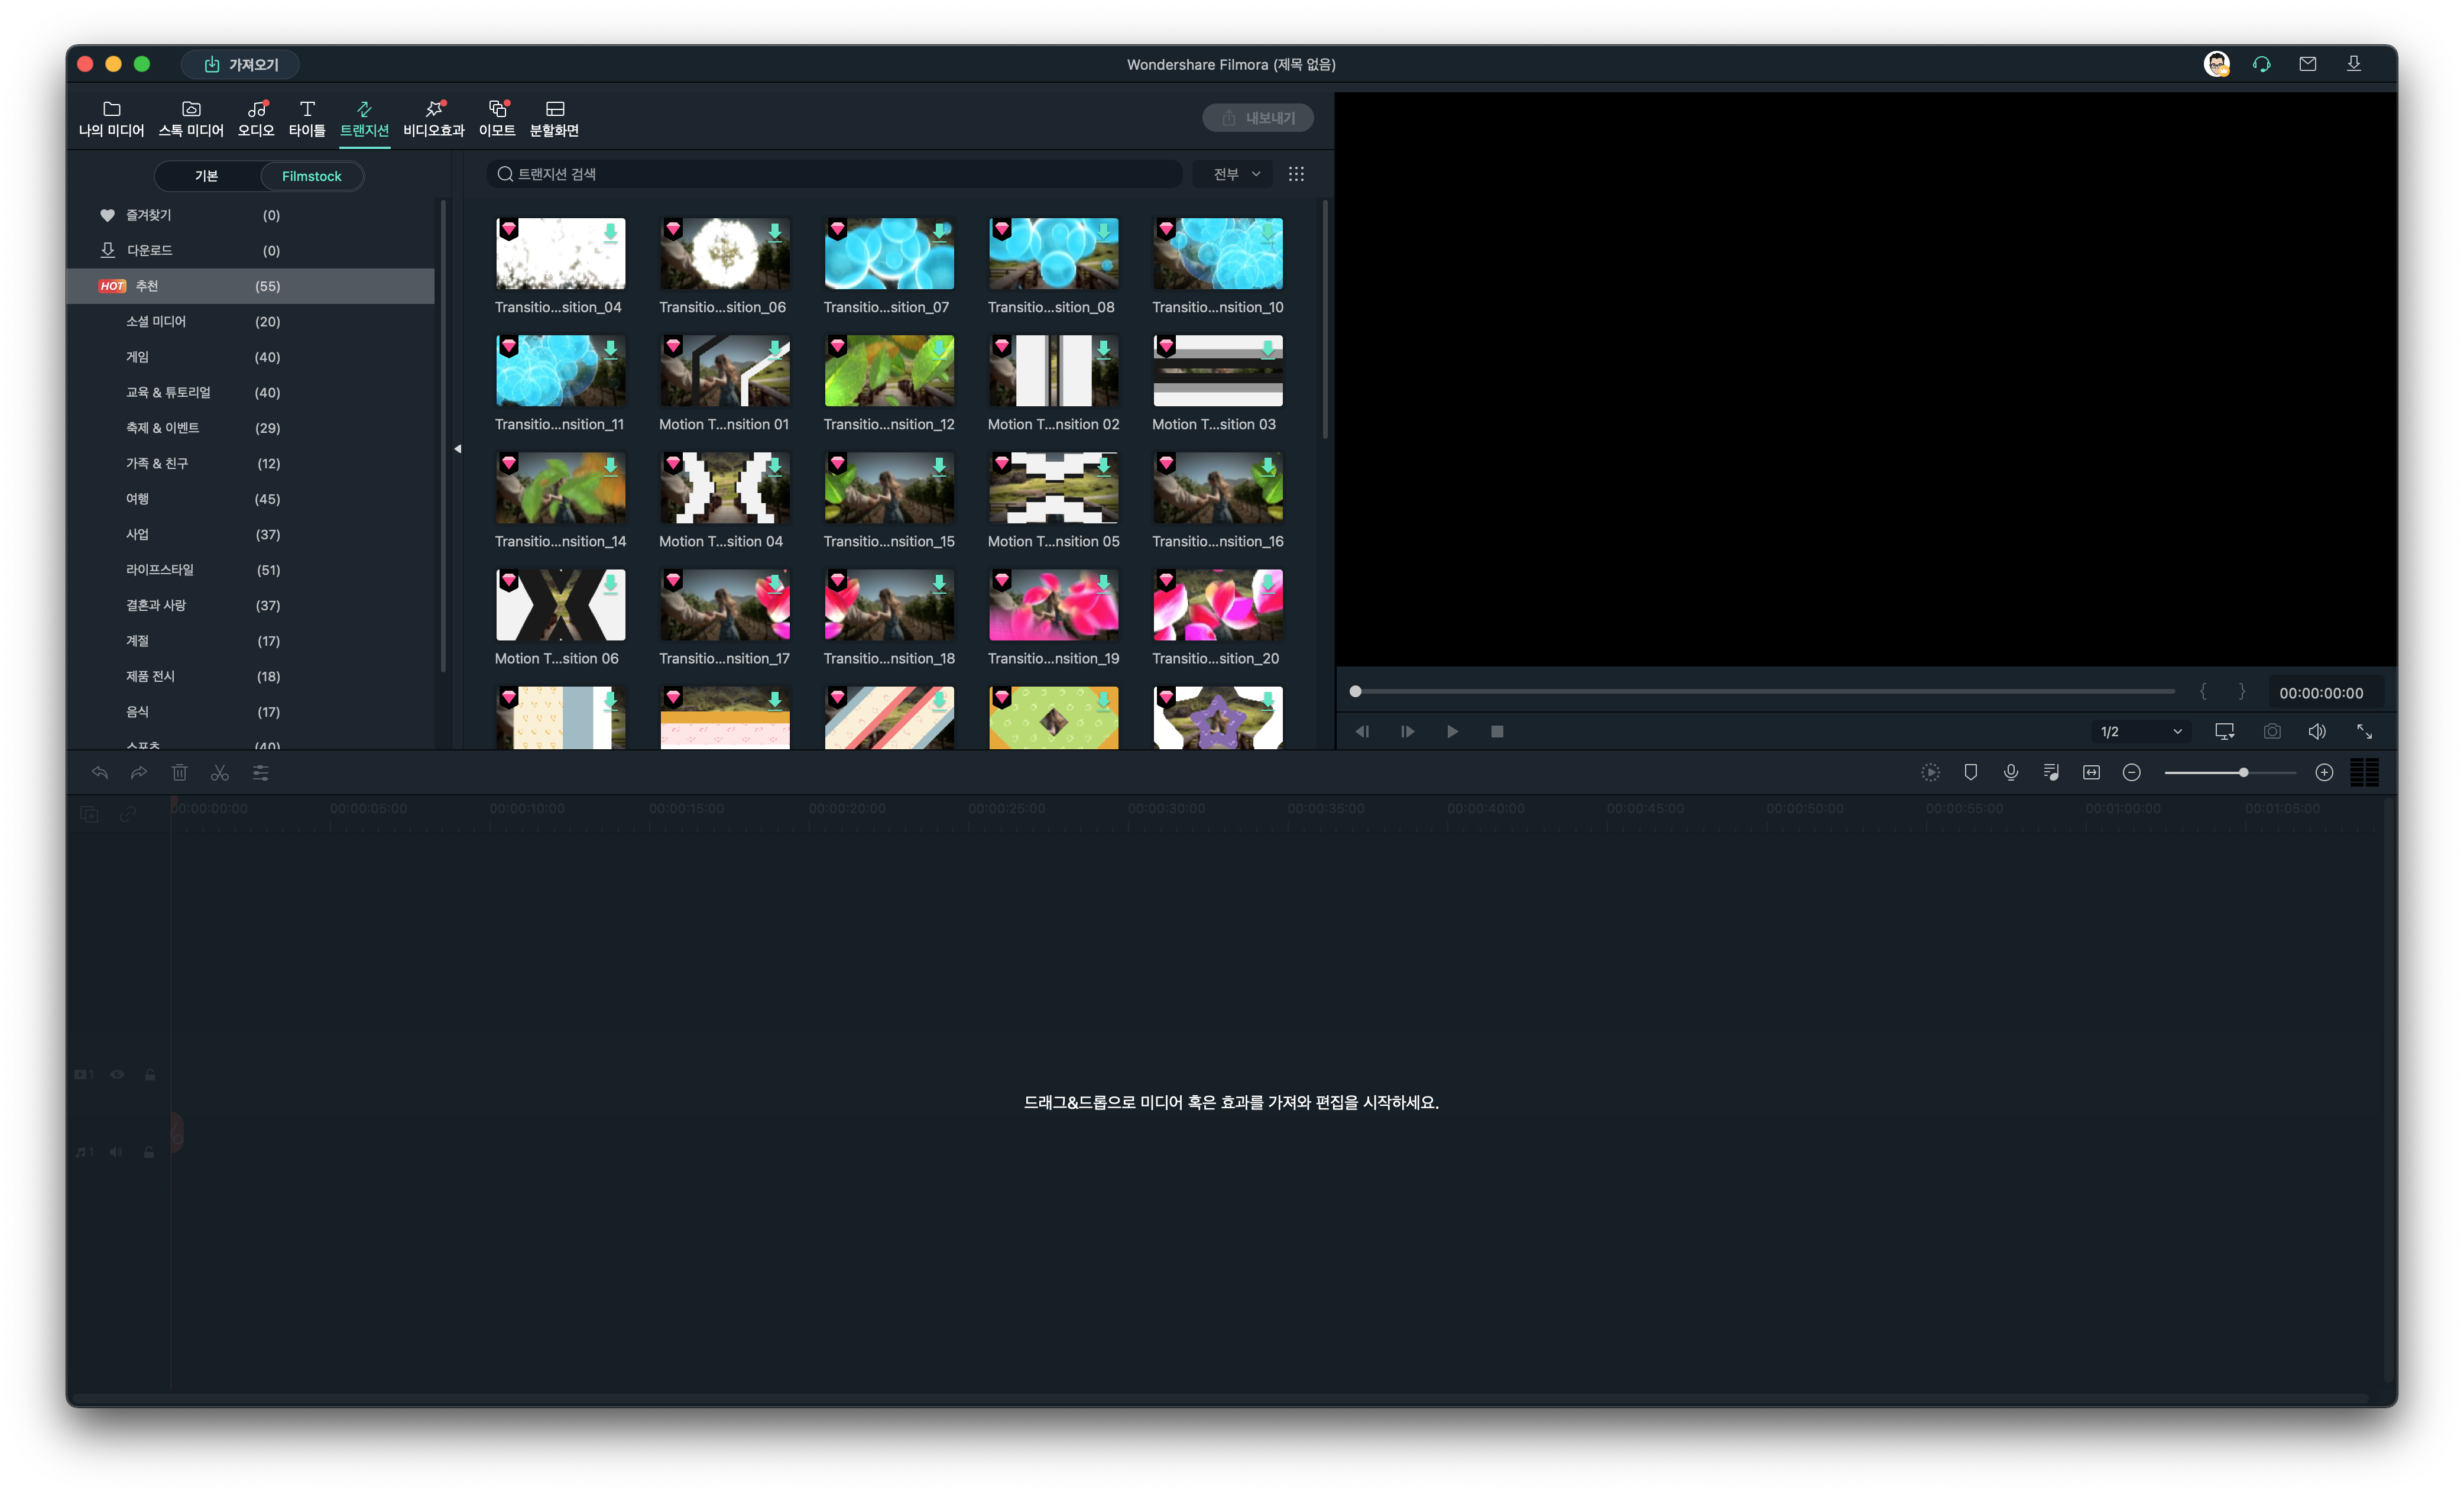Click the 내보내기 export button

pyautogui.click(x=1258, y=118)
